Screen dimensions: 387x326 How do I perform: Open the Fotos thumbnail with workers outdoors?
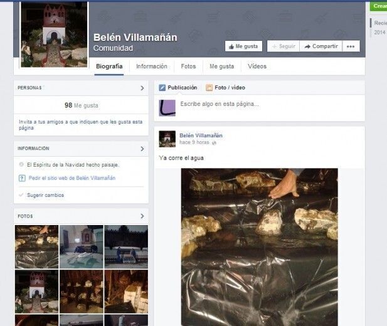[126, 247]
